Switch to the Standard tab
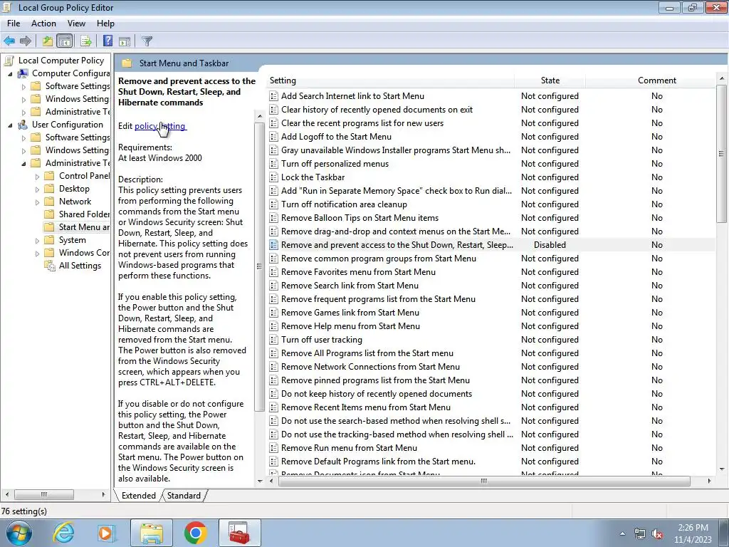 coord(184,496)
